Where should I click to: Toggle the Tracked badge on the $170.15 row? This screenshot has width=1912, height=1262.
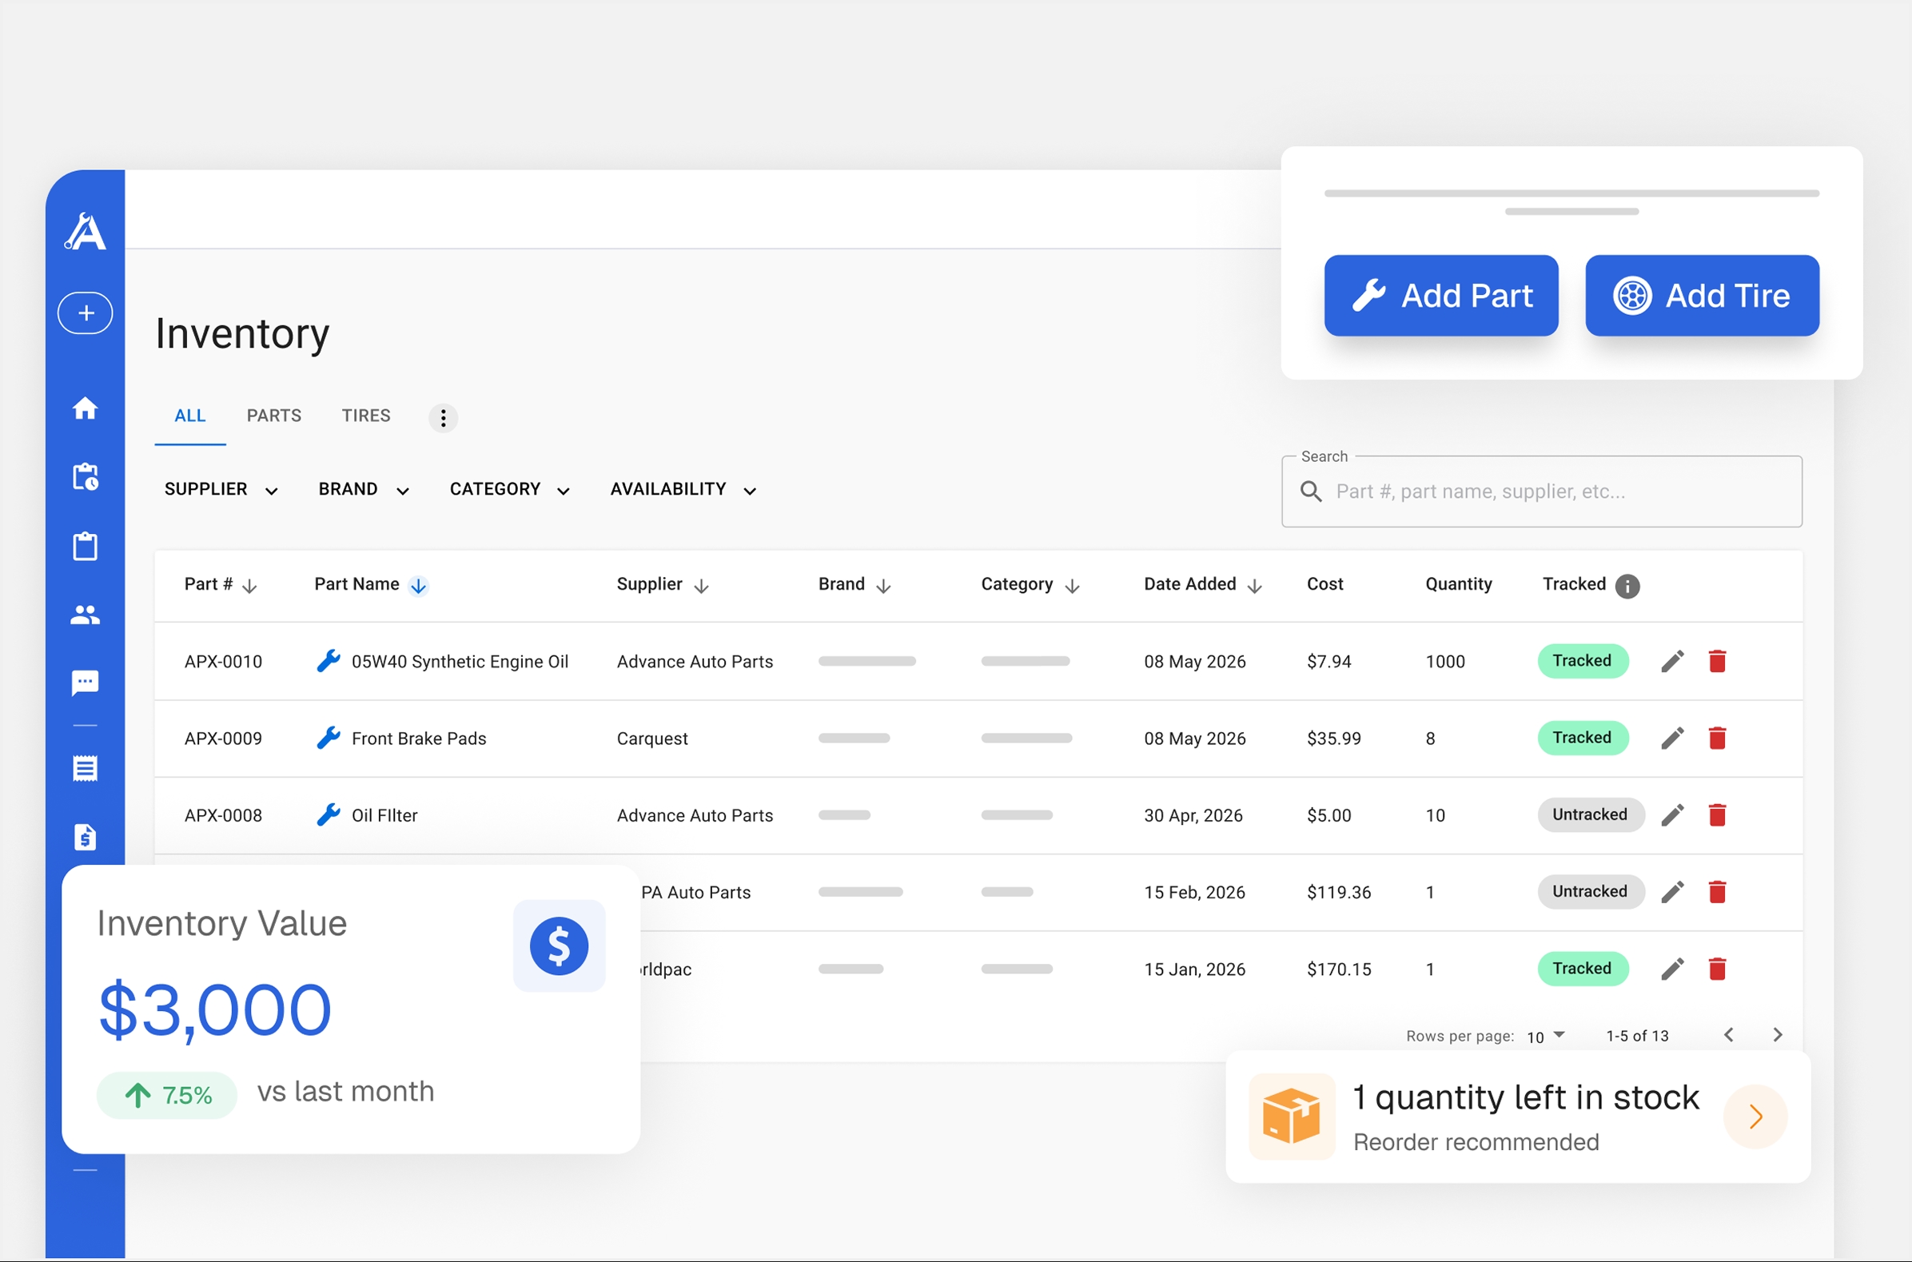(x=1583, y=968)
